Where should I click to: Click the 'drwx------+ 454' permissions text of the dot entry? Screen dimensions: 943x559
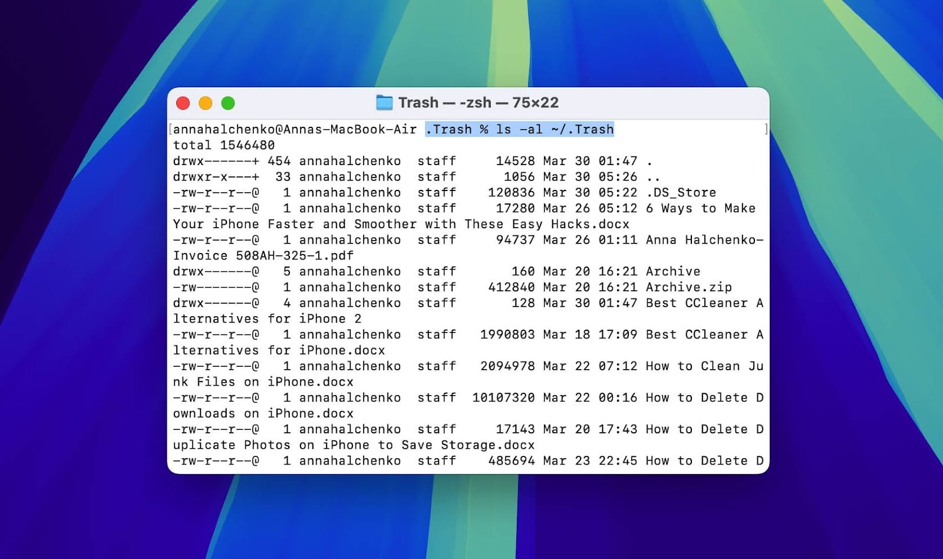click(230, 160)
